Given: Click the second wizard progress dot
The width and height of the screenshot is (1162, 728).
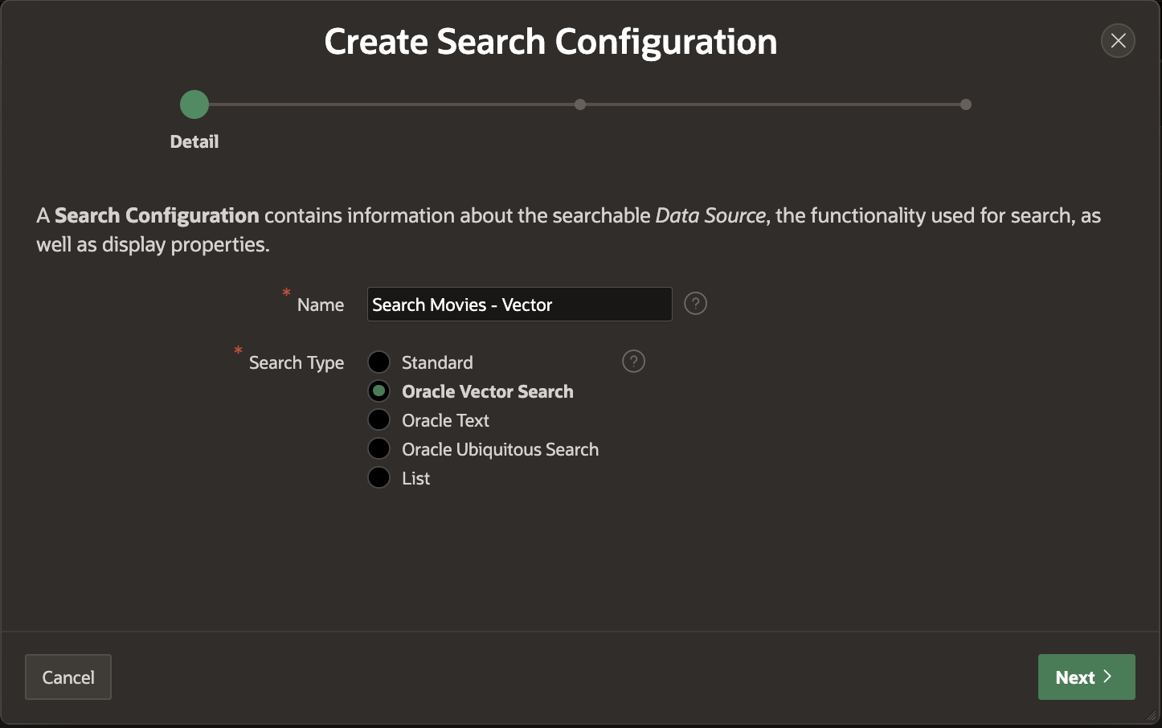Looking at the screenshot, I should click(x=580, y=104).
